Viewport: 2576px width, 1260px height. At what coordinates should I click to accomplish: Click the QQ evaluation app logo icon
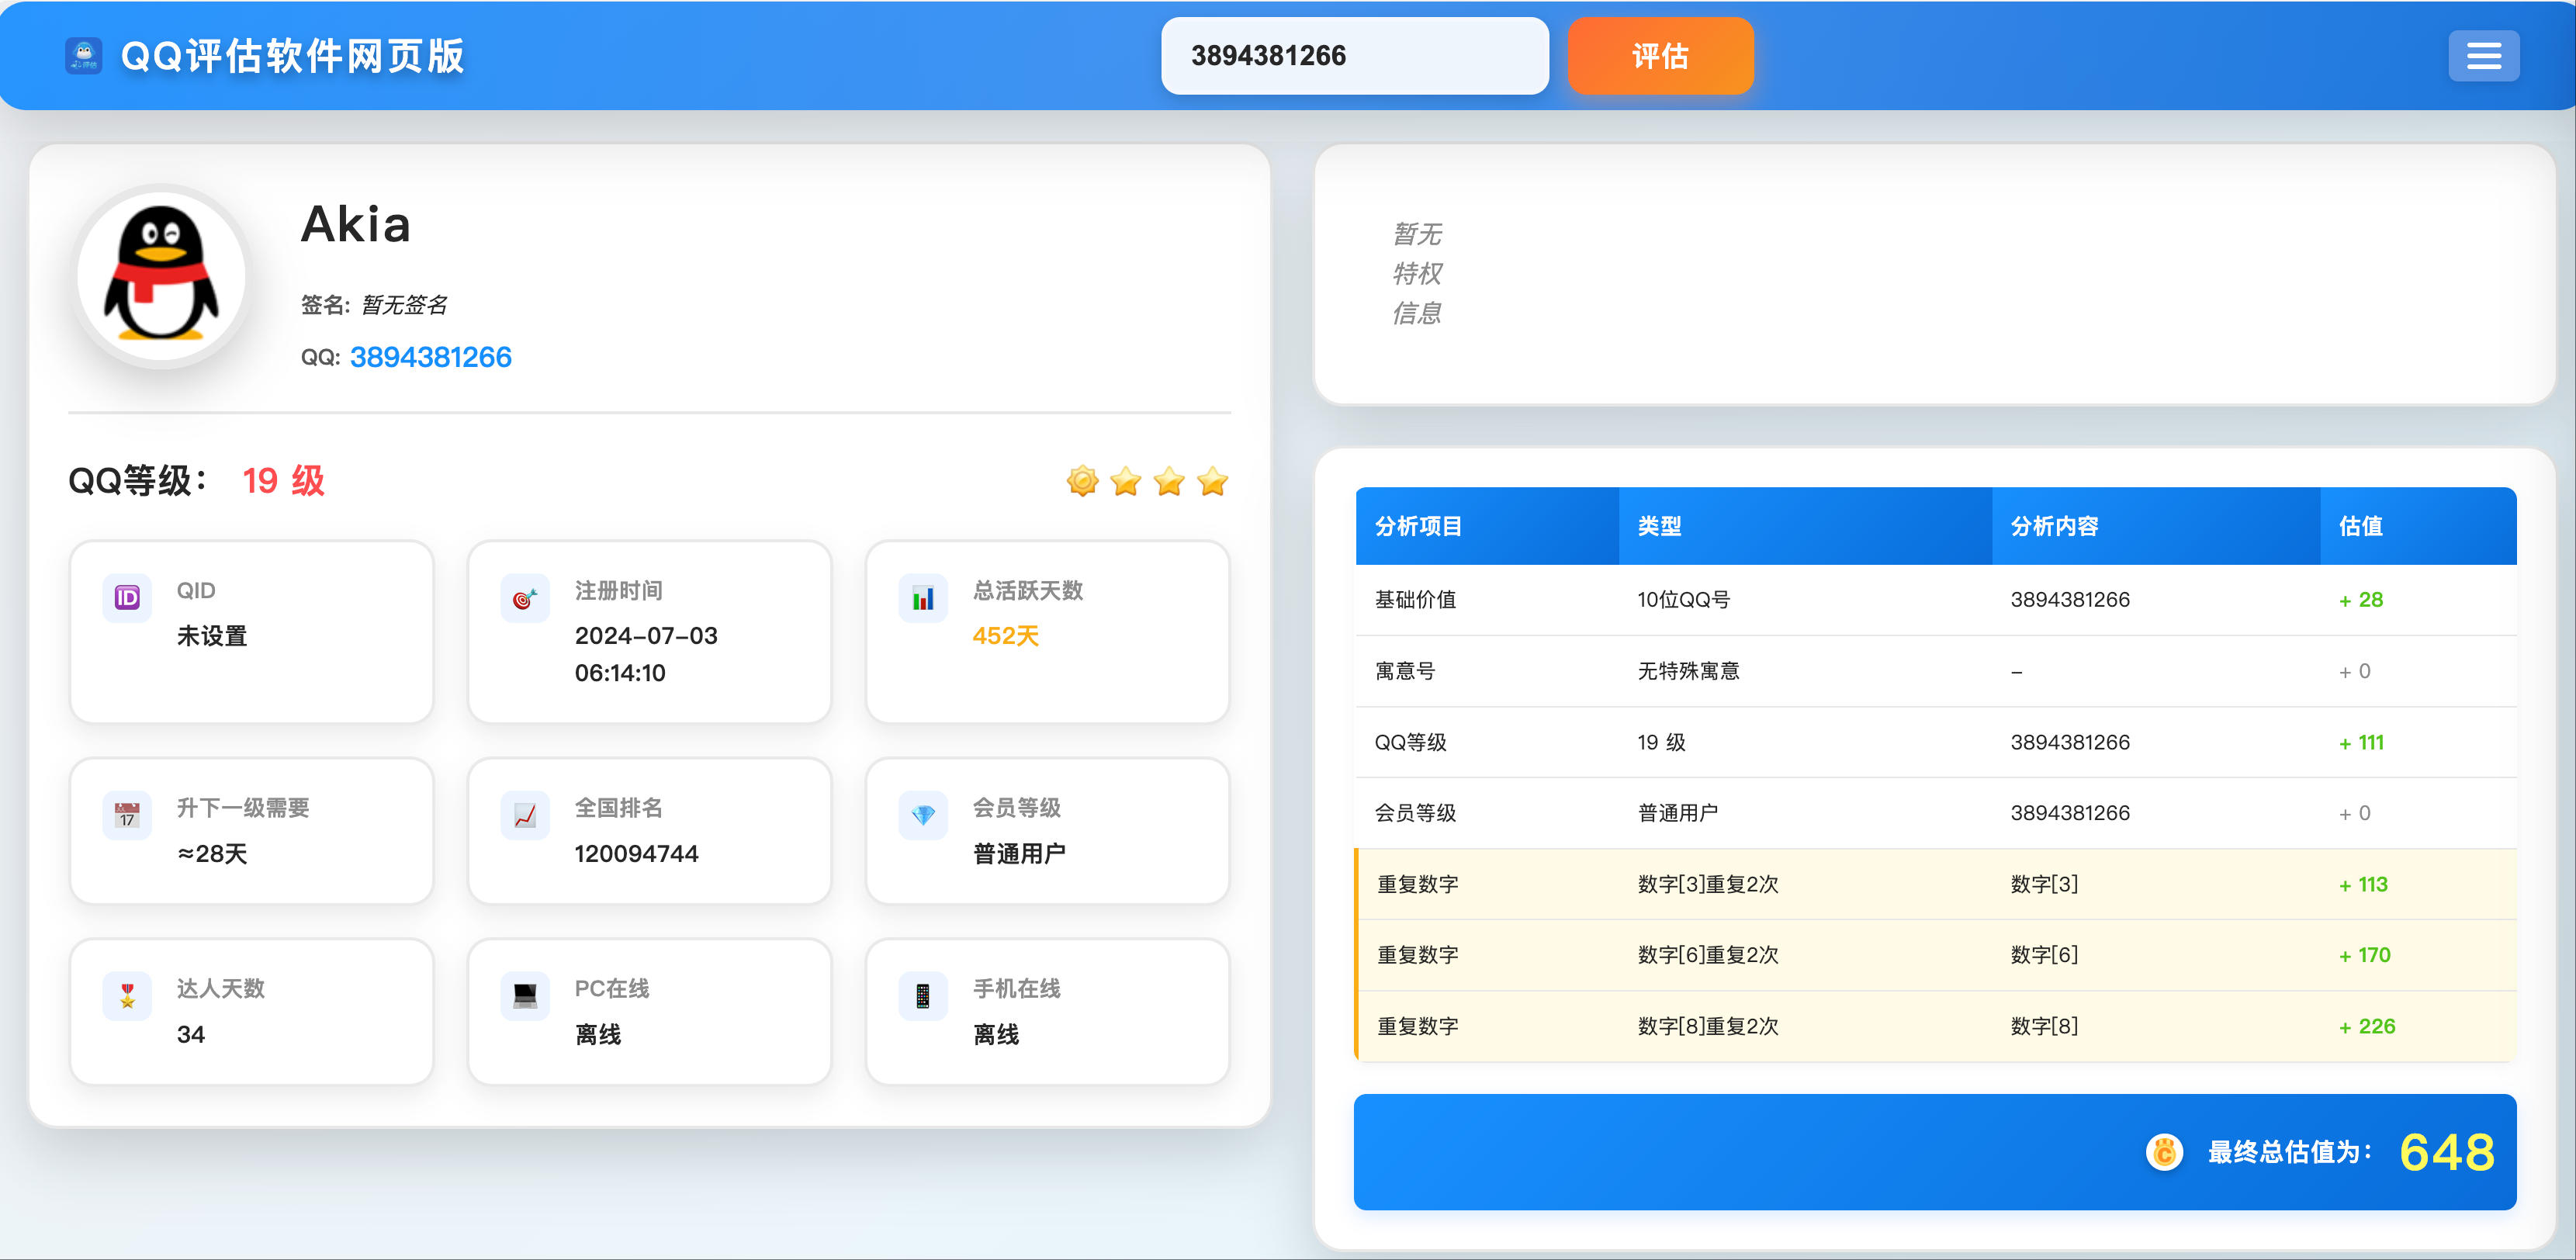(84, 56)
